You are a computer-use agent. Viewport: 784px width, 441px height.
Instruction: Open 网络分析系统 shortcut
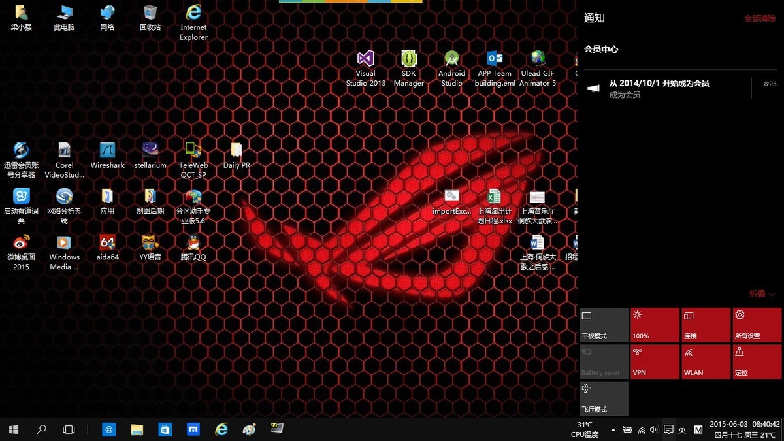click(x=64, y=206)
